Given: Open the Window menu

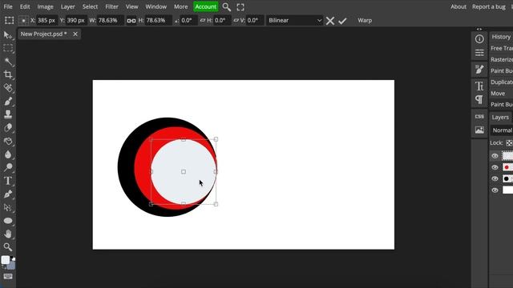Looking at the screenshot, I should point(156,6).
